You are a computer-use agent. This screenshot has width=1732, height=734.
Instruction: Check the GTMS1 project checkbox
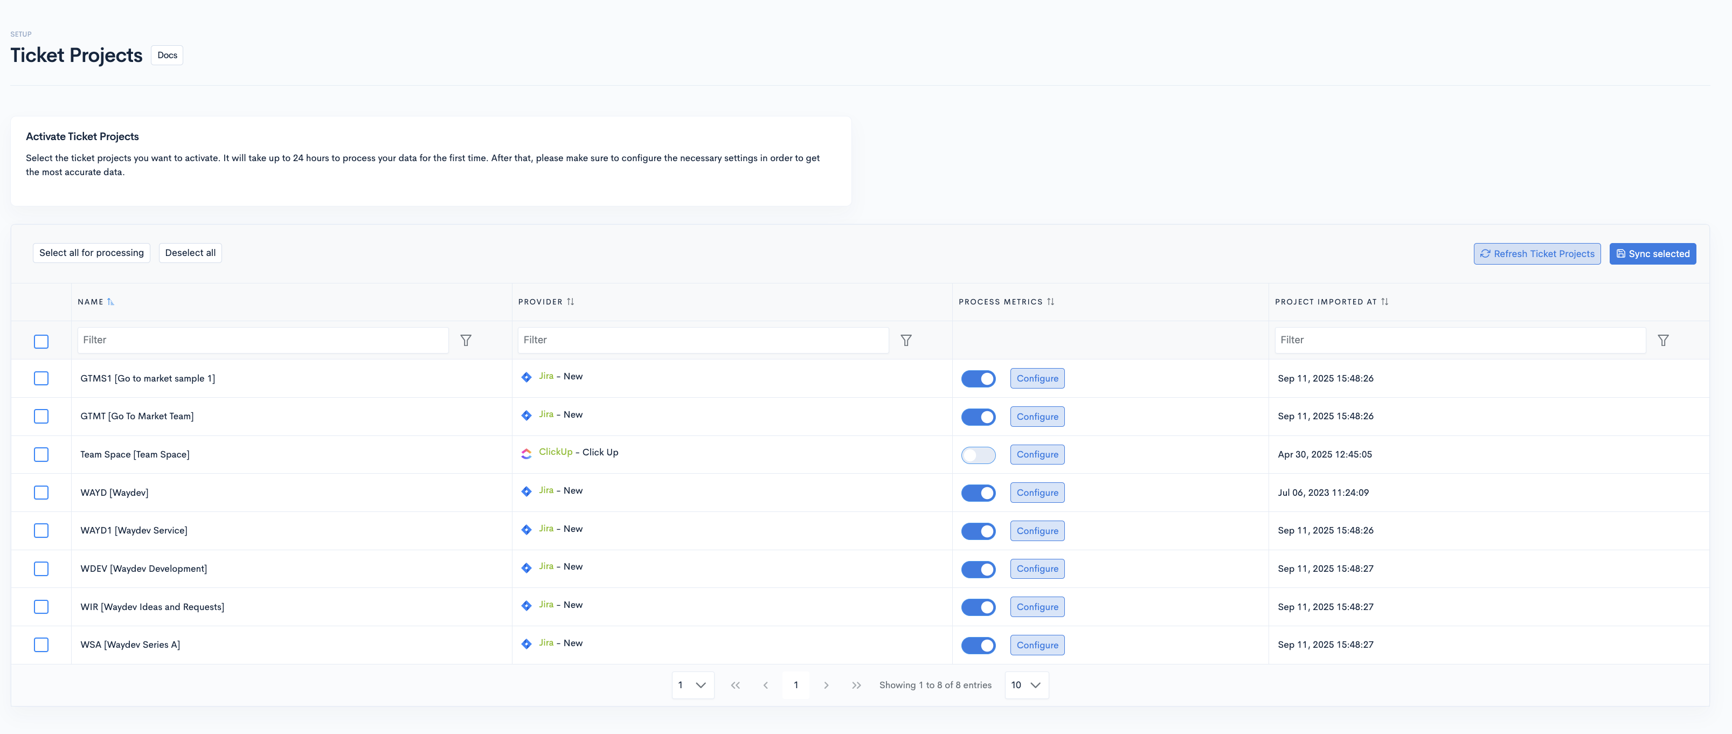click(x=41, y=378)
